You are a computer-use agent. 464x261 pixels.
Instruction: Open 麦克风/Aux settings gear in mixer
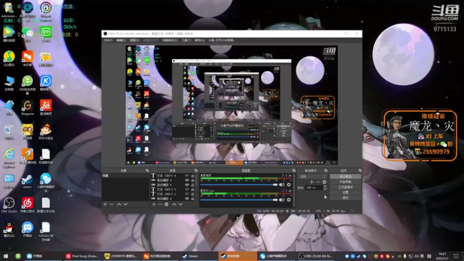pyautogui.click(x=289, y=200)
